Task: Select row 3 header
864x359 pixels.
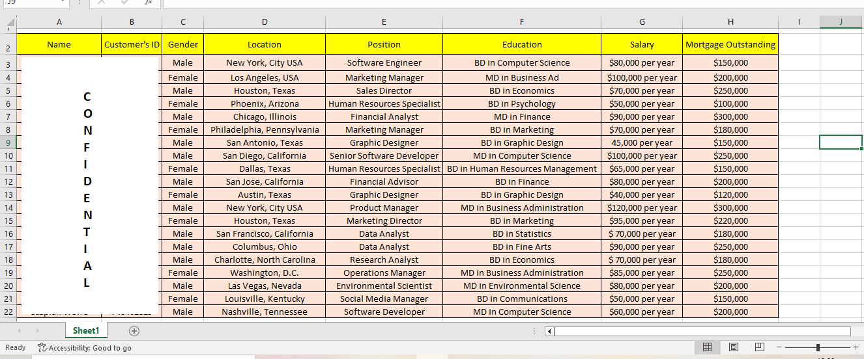Action: (x=8, y=64)
